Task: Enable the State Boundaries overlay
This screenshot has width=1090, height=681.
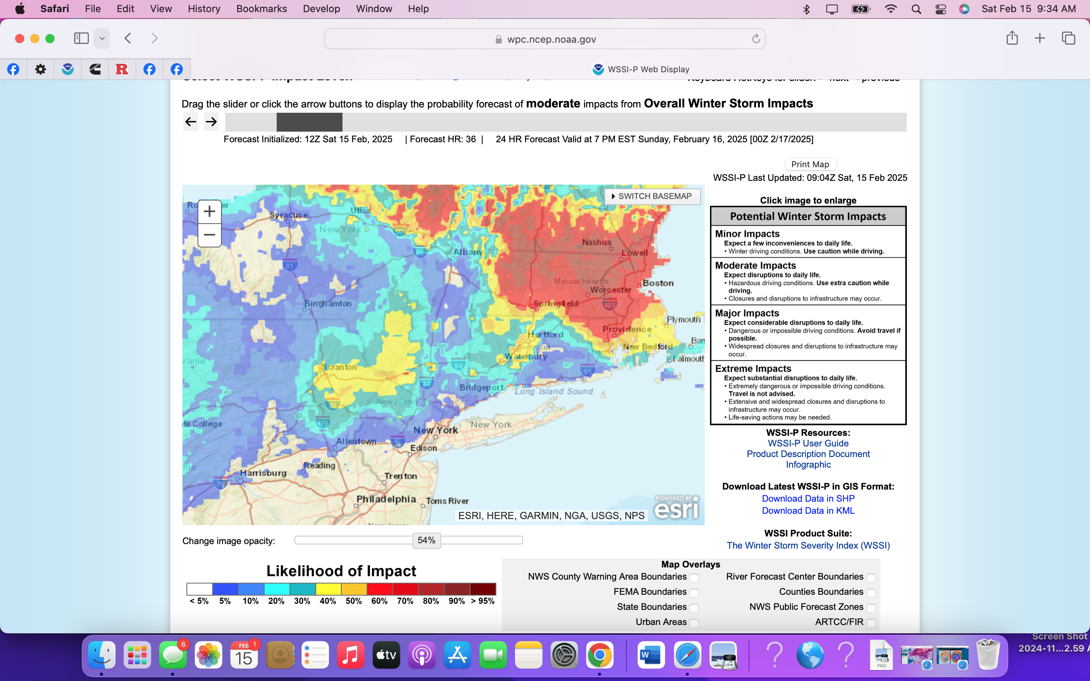Action: (694, 608)
